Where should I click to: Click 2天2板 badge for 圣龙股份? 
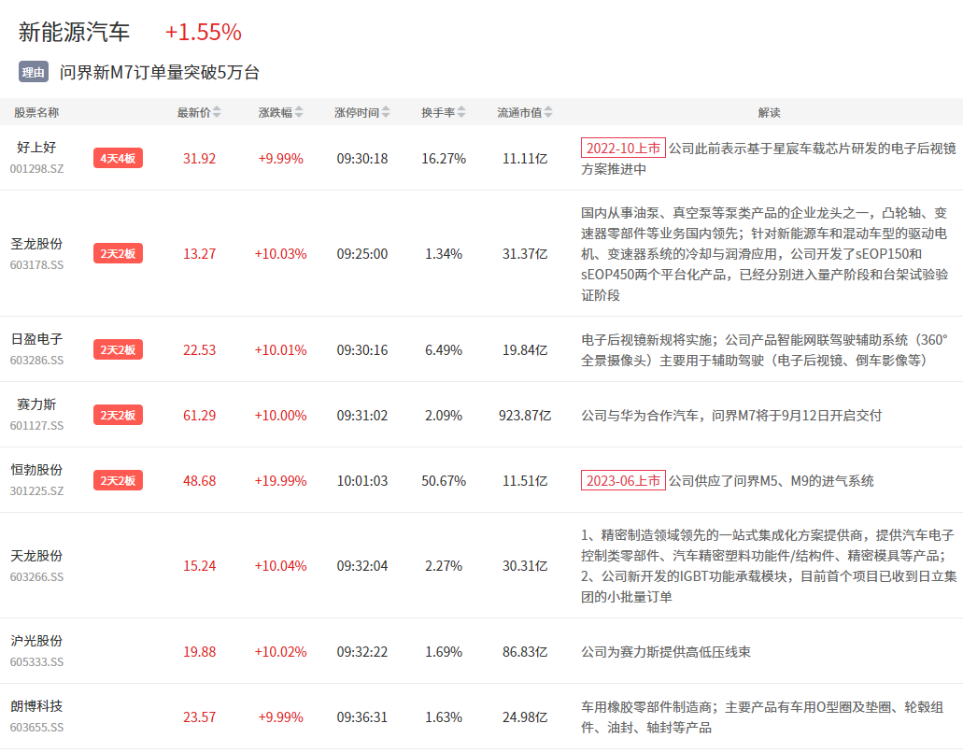118,253
